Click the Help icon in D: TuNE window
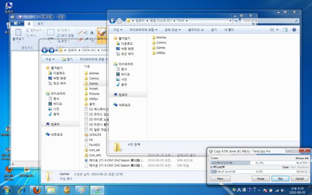This screenshot has width=312, height=195. coord(294,30)
